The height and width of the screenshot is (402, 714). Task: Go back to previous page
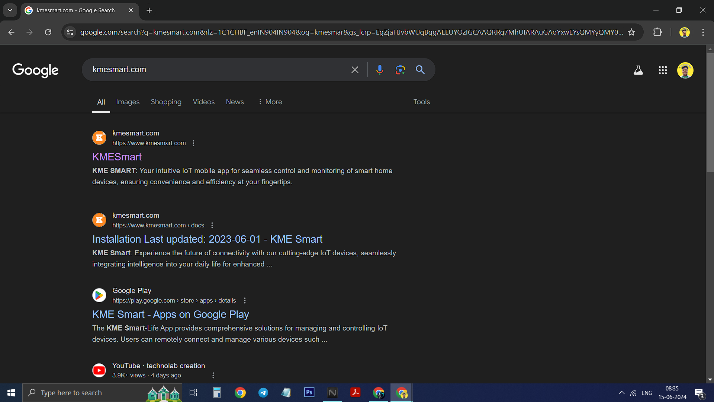11,32
